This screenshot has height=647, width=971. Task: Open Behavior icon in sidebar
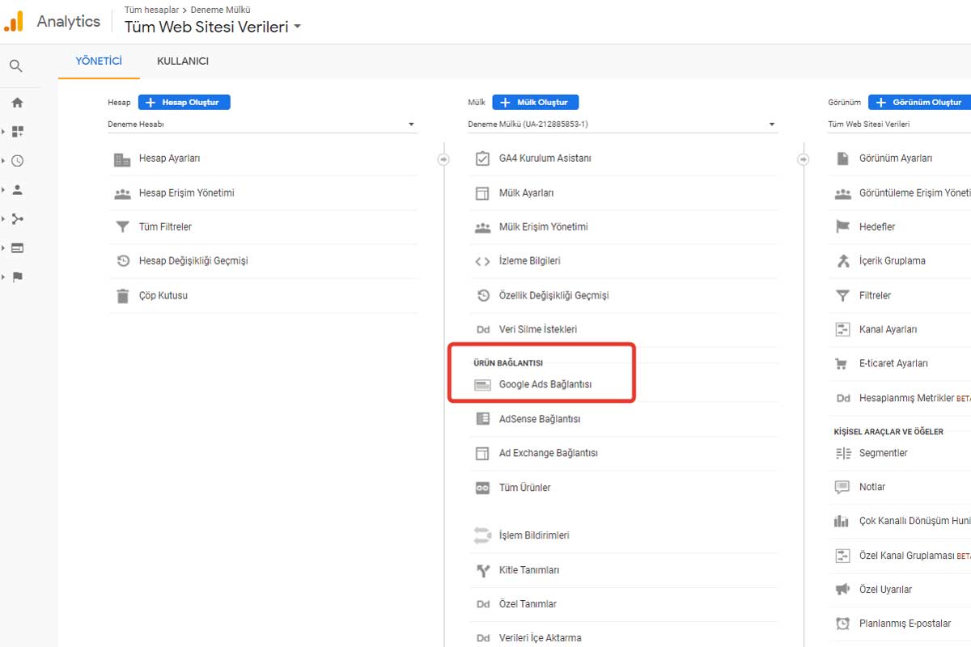[17, 247]
